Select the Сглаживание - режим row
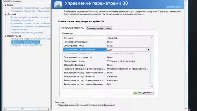The height and width of the screenshot is (111, 197). [x=107, y=61]
